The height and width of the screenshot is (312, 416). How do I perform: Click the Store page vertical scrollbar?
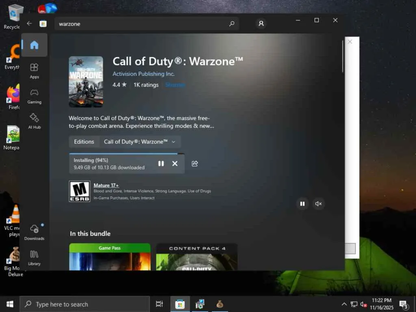[342, 56]
